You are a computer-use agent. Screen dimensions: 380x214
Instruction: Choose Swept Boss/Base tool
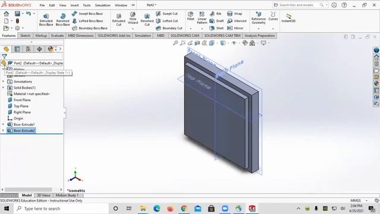(87, 14)
